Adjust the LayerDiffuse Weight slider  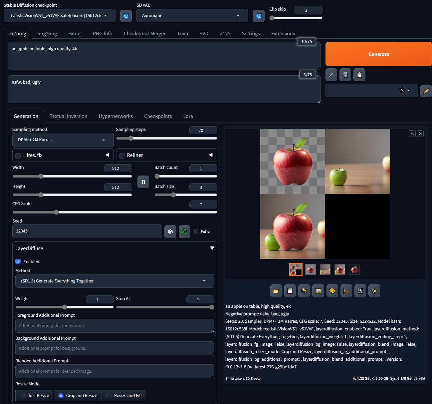(x=64, y=307)
